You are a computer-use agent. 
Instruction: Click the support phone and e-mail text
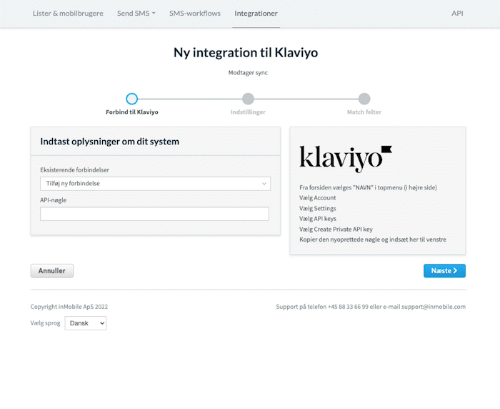click(x=371, y=307)
